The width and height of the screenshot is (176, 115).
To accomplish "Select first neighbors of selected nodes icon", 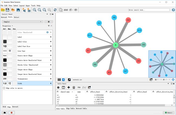I will click(x=66, y=10).
